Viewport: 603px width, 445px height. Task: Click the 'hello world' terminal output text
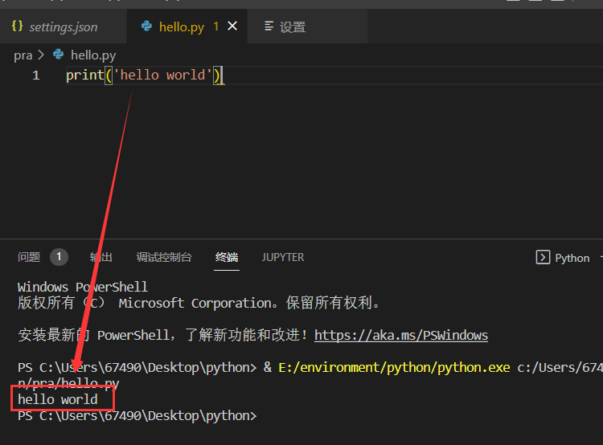pyautogui.click(x=58, y=400)
